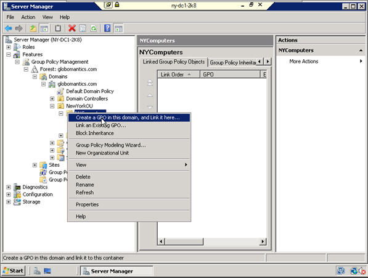The image size is (368, 278).
Task: Select Block Inheritance menu entry
Action: click(x=129, y=133)
